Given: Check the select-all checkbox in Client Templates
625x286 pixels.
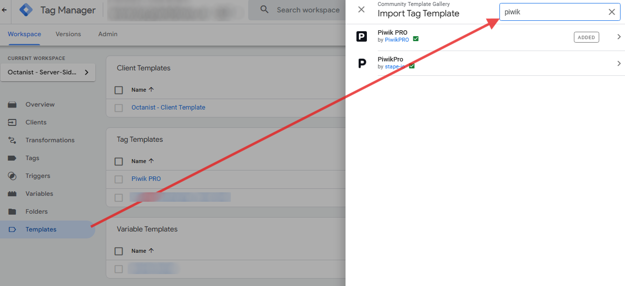Looking at the screenshot, I should 118,90.
